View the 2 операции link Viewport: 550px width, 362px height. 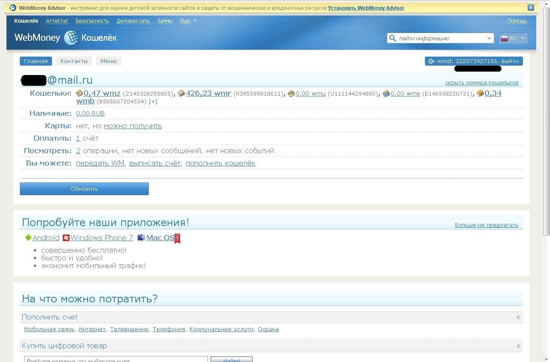coord(78,151)
